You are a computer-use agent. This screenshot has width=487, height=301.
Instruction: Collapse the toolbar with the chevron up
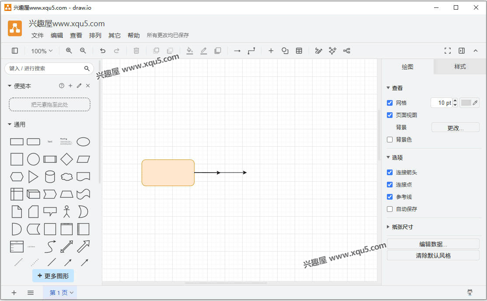click(476, 51)
